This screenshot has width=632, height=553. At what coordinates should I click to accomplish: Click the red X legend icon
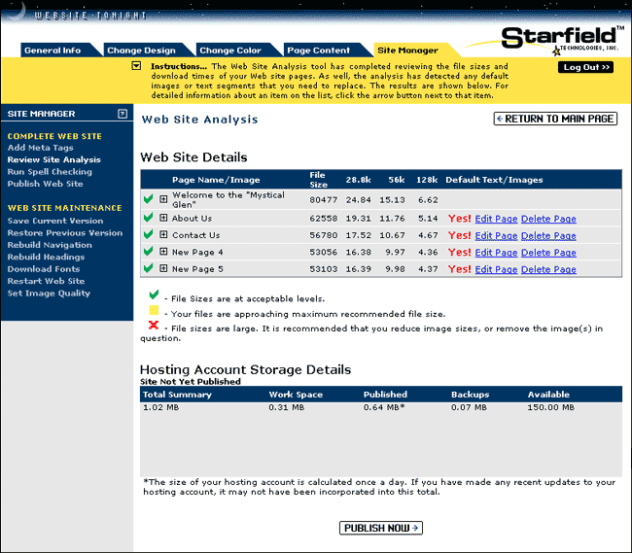pyautogui.click(x=154, y=325)
